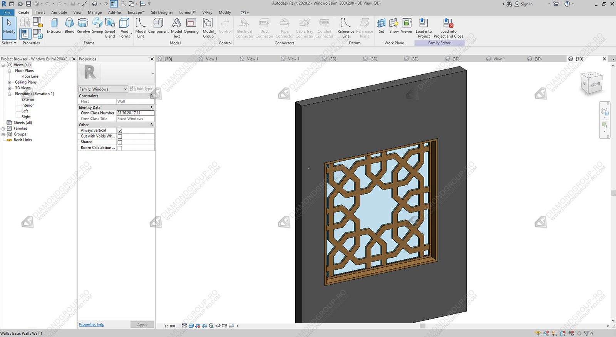Activate the Revolve tool

point(83,26)
